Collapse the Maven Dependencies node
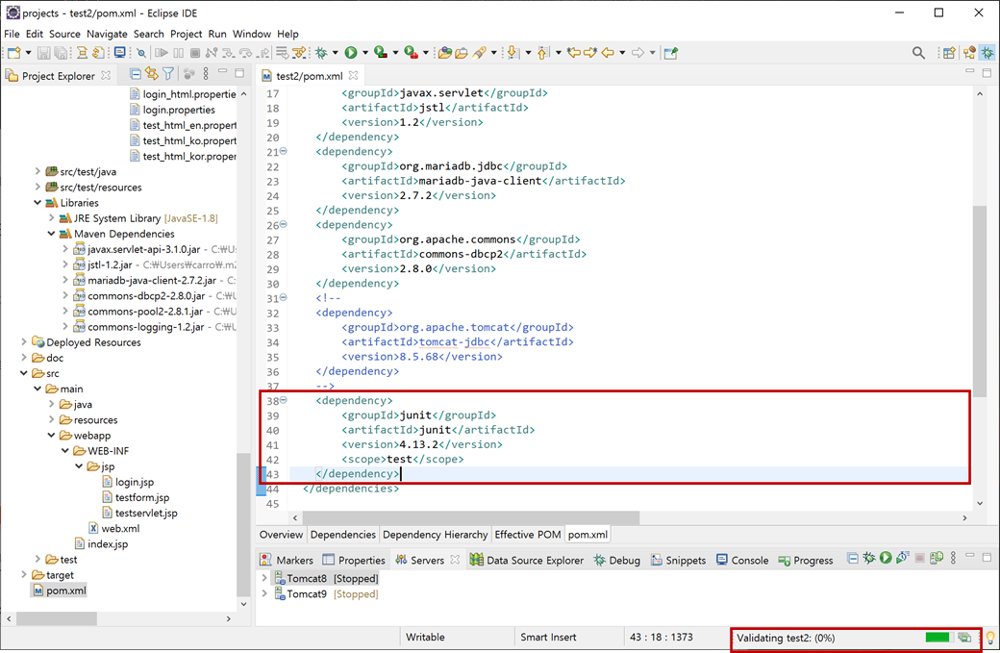The width and height of the screenshot is (1000, 653). pyautogui.click(x=51, y=234)
